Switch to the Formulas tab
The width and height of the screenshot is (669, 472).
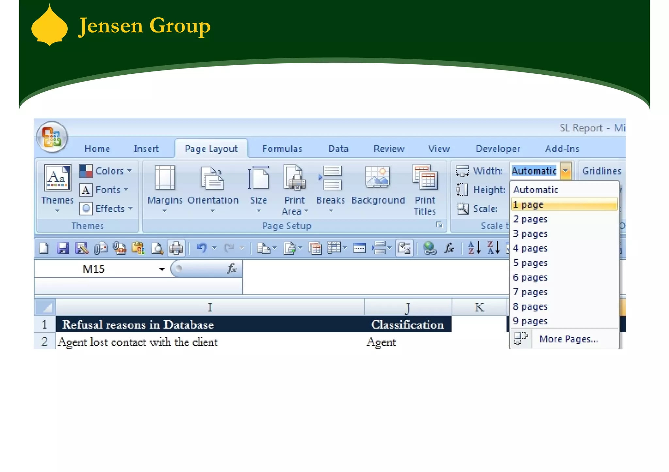[282, 149]
